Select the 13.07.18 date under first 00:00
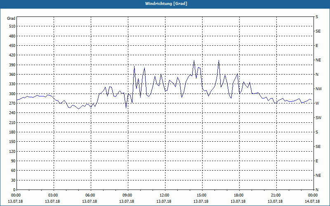The image size is (330, 206). 15,201
